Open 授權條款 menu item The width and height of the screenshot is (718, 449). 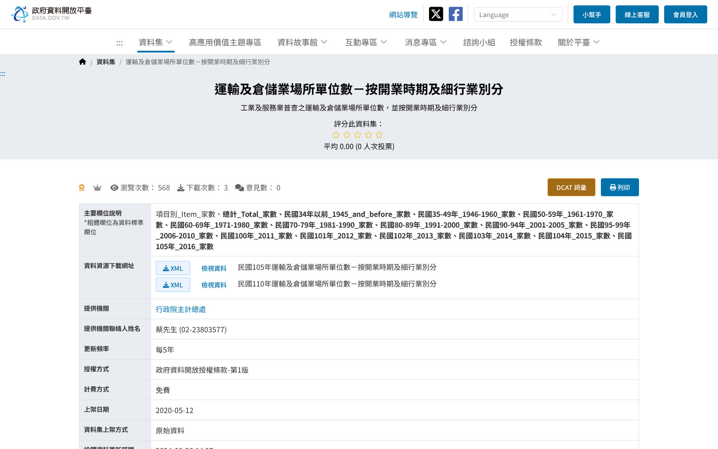click(x=526, y=42)
